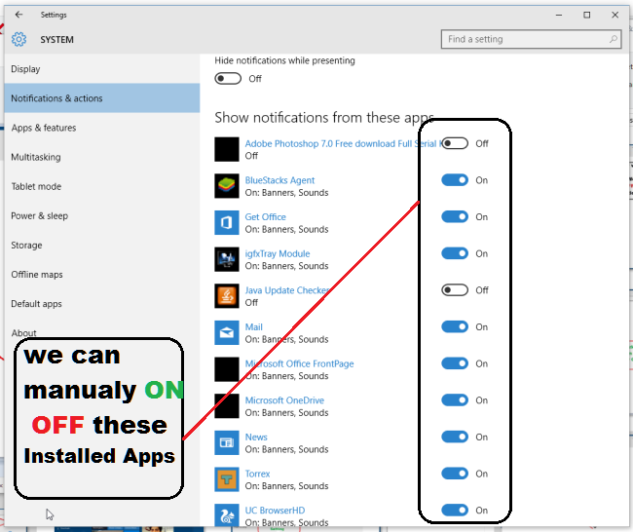Open Torrex notification settings link
633x532 pixels.
coord(257,474)
